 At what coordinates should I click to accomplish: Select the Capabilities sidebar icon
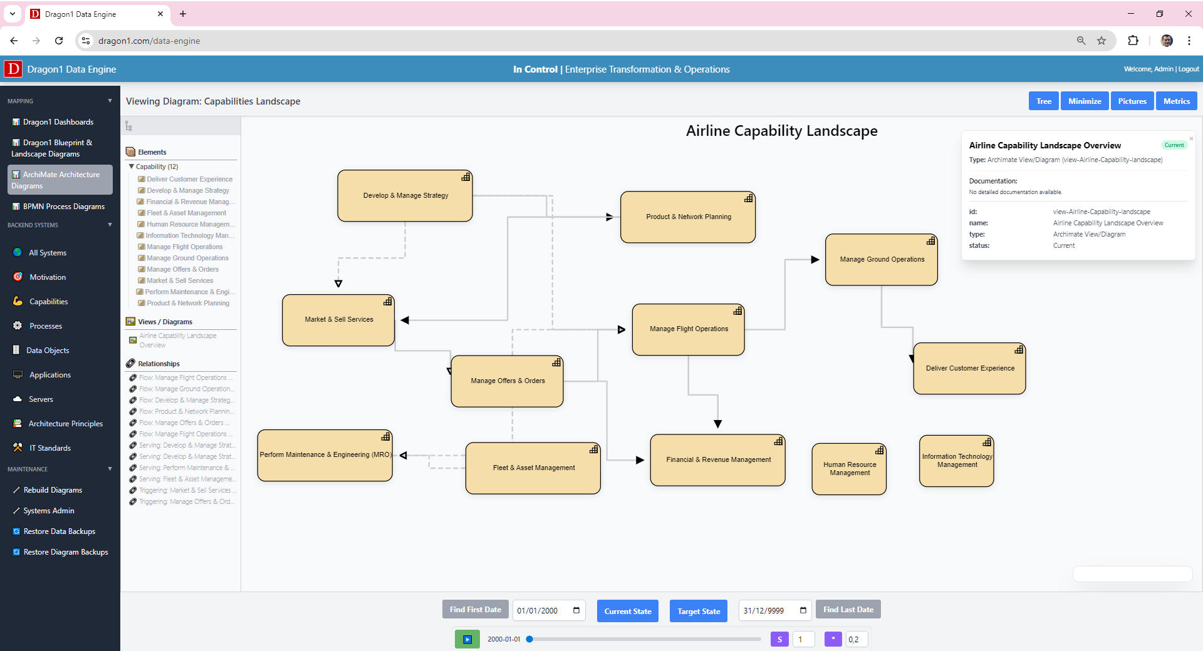point(18,301)
